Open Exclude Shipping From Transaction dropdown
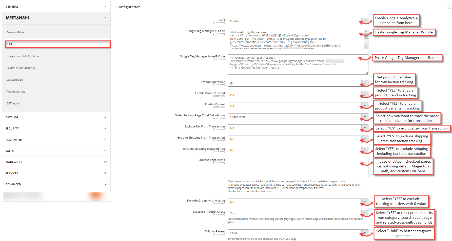The image size is (452, 241). tap(298, 139)
